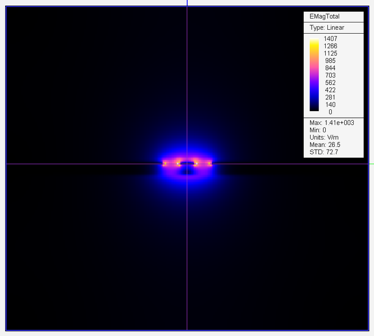This screenshot has height=336, width=374.
Task: Click the Mean: 26.5 statistic
Action: [x=325, y=145]
